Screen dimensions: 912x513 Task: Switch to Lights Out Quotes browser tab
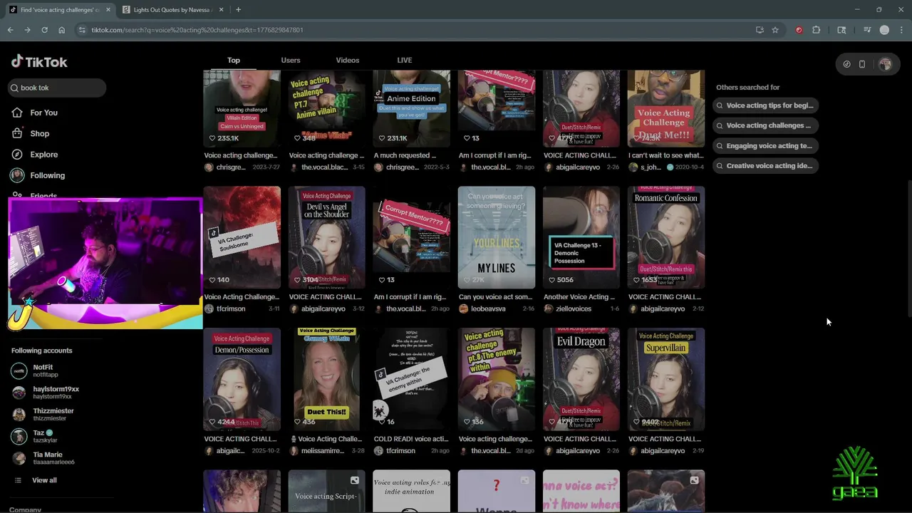(x=173, y=9)
